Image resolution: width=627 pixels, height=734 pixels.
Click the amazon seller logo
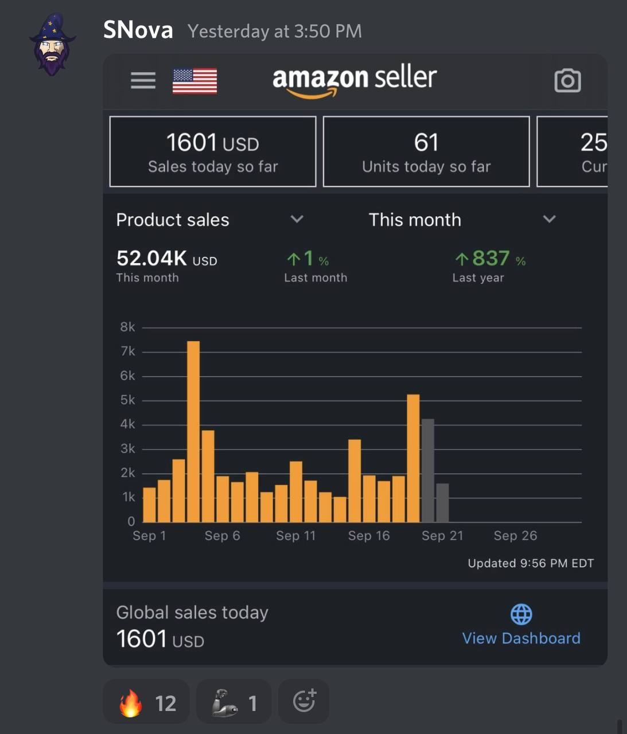coord(355,81)
